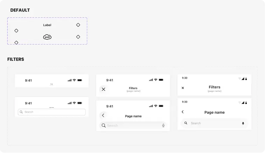265x153 pixels.
Task: Click the DEFAULT section heading
Action: click(20, 10)
